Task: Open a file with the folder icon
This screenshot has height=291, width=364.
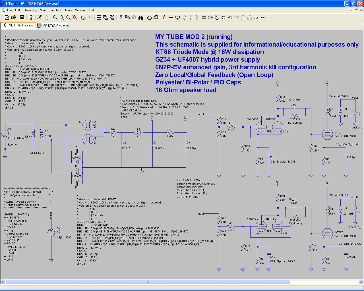Action: click(x=13, y=18)
